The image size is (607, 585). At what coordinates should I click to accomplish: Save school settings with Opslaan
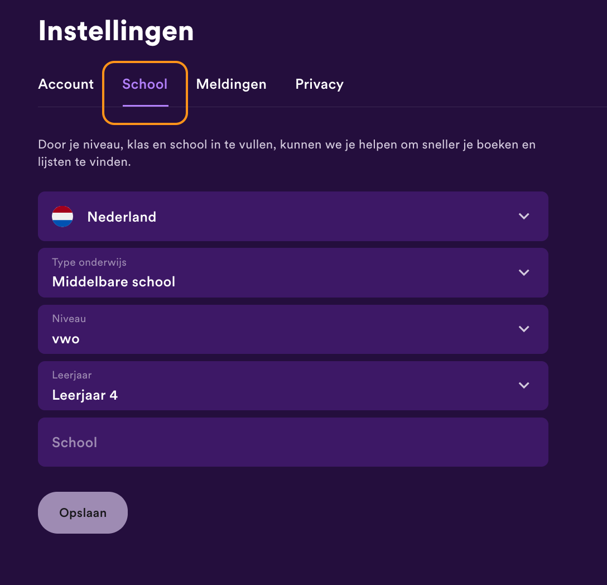82,512
